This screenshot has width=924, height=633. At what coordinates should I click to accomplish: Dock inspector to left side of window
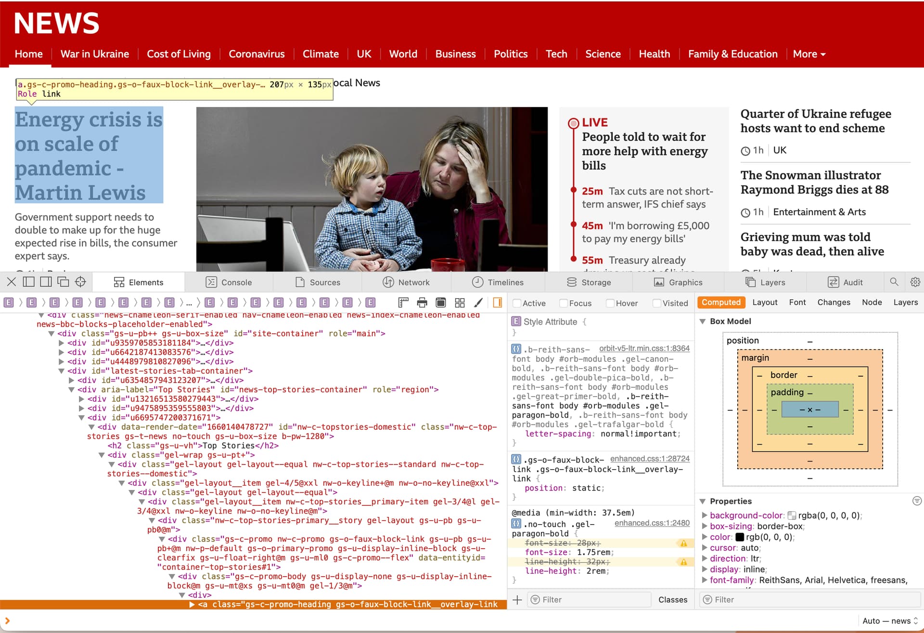click(x=29, y=282)
